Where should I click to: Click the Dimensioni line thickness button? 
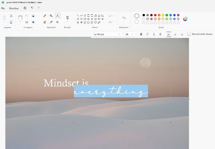point(124,18)
